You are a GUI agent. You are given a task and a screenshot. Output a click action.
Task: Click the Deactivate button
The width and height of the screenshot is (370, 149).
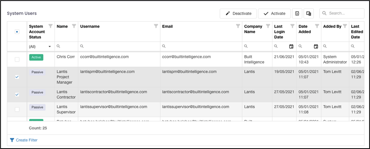pos(238,13)
